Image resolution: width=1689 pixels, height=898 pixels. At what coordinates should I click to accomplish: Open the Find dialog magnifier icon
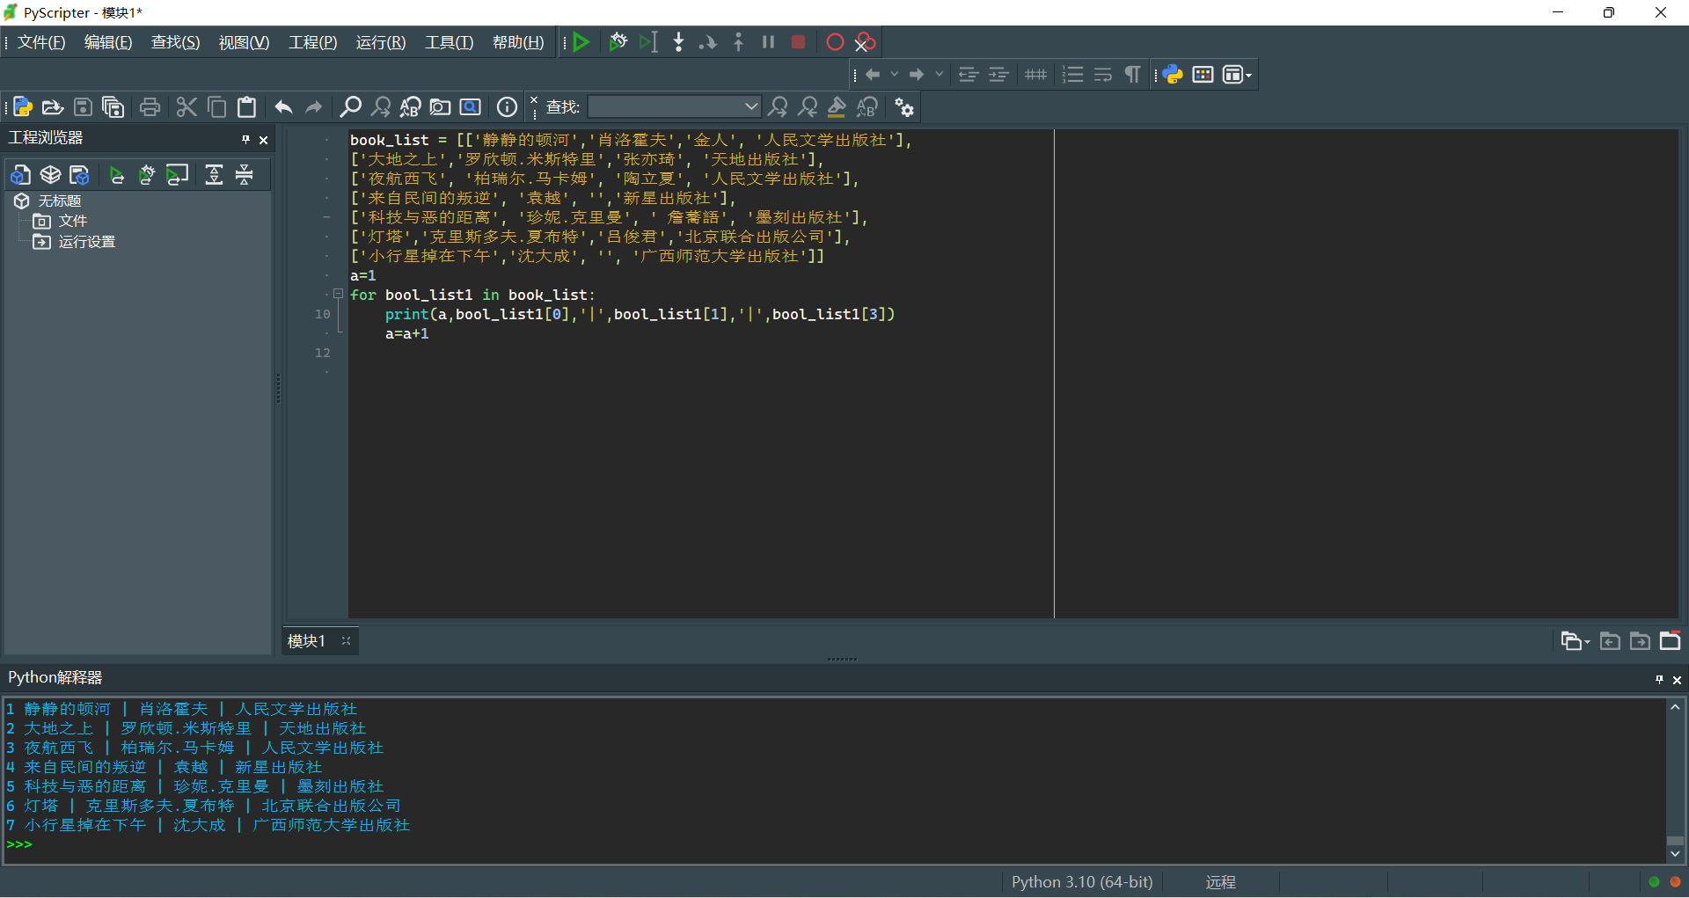[x=350, y=107]
